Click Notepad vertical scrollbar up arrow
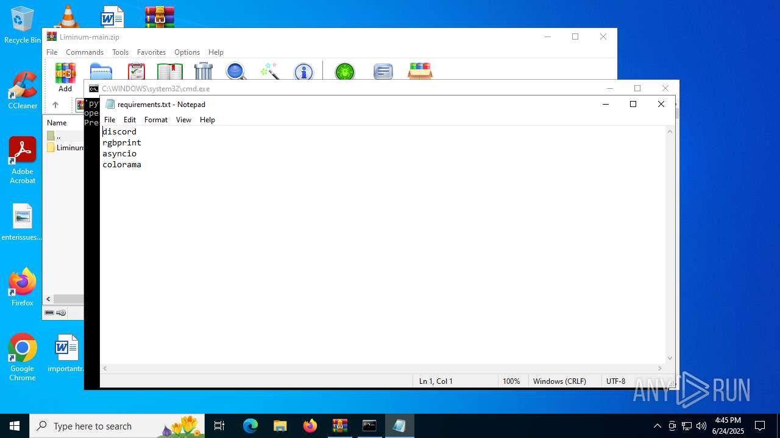This screenshot has width=780, height=438. (x=670, y=131)
